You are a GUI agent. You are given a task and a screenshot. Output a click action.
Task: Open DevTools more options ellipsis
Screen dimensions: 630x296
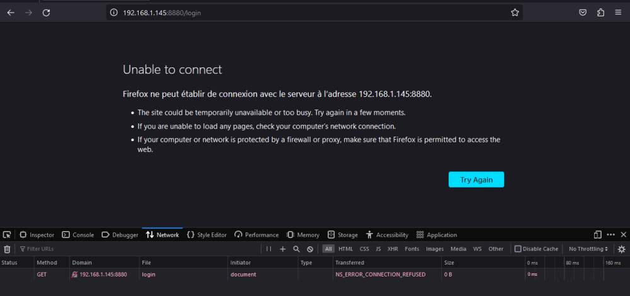610,234
